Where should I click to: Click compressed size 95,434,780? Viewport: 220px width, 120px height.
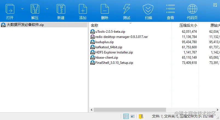coord(189,42)
